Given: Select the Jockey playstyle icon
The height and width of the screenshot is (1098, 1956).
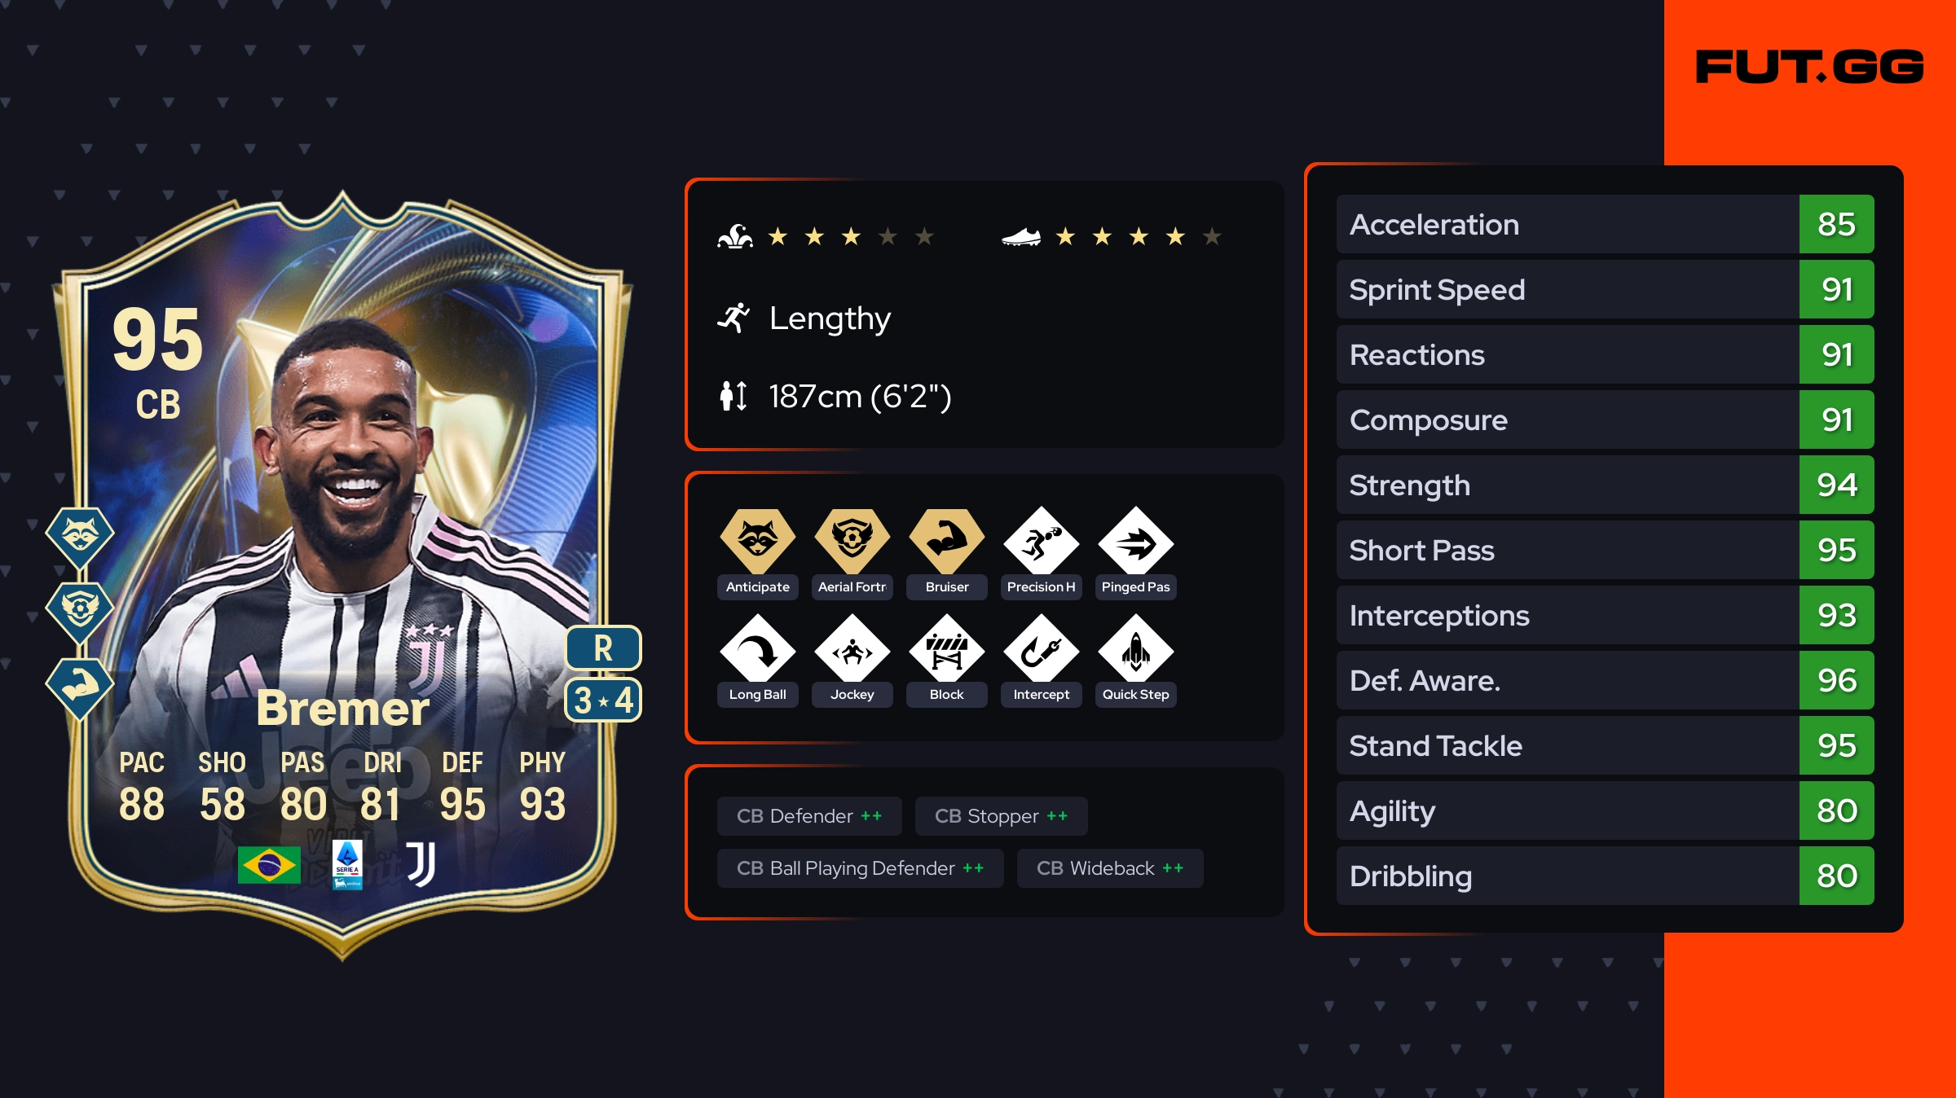Looking at the screenshot, I should (852, 649).
